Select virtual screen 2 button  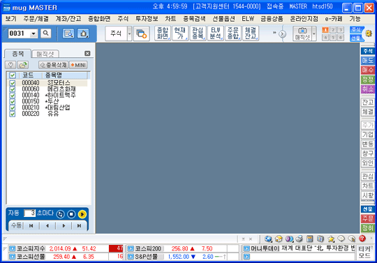tap(333, 30)
